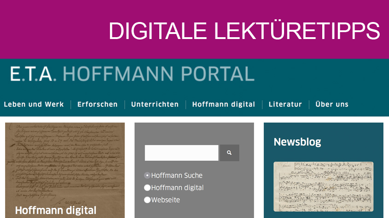The width and height of the screenshot is (389, 218).
Task: Open Hoffmann digital in the navigation bar
Action: [224, 105]
